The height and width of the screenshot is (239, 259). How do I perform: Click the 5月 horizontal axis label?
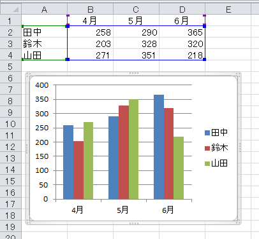122,210
